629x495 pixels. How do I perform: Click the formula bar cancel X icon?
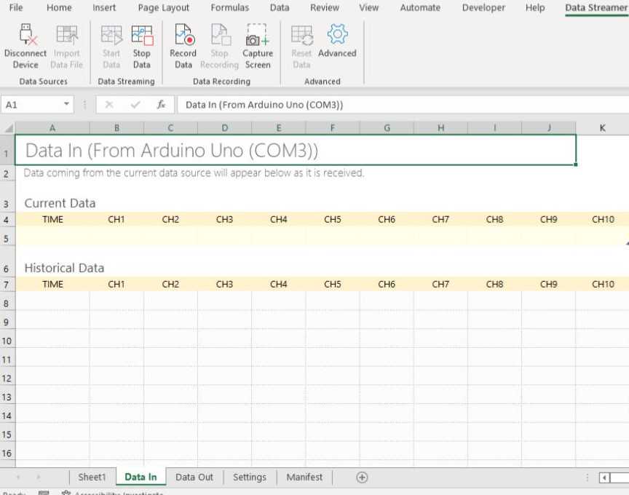point(108,105)
